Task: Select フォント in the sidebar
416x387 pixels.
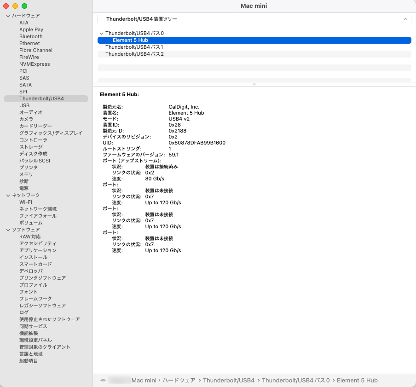Action: click(x=29, y=292)
